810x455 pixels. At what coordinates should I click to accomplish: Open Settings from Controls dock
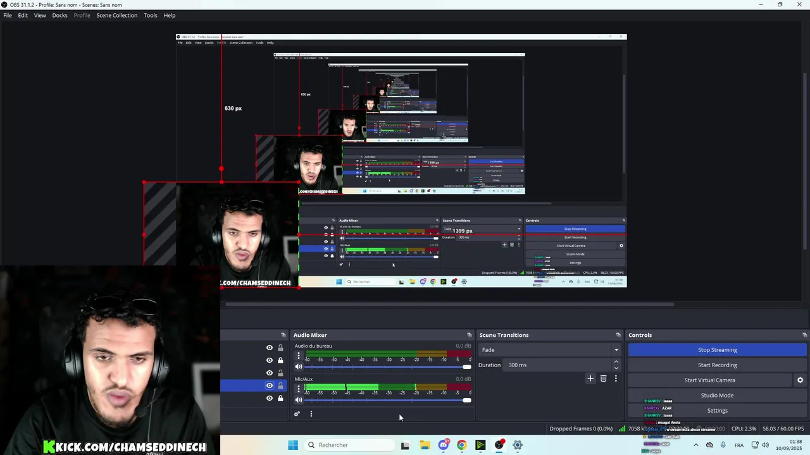[717, 410]
